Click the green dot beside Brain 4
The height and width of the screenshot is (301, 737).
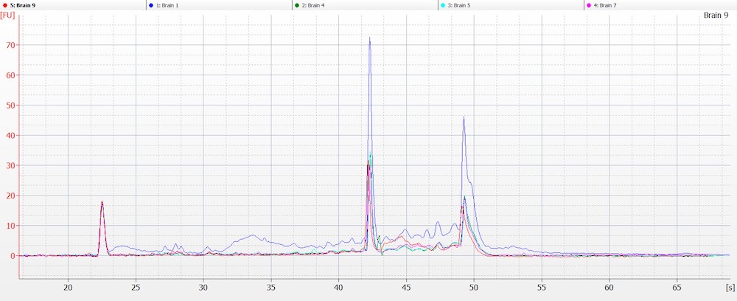(x=297, y=5)
